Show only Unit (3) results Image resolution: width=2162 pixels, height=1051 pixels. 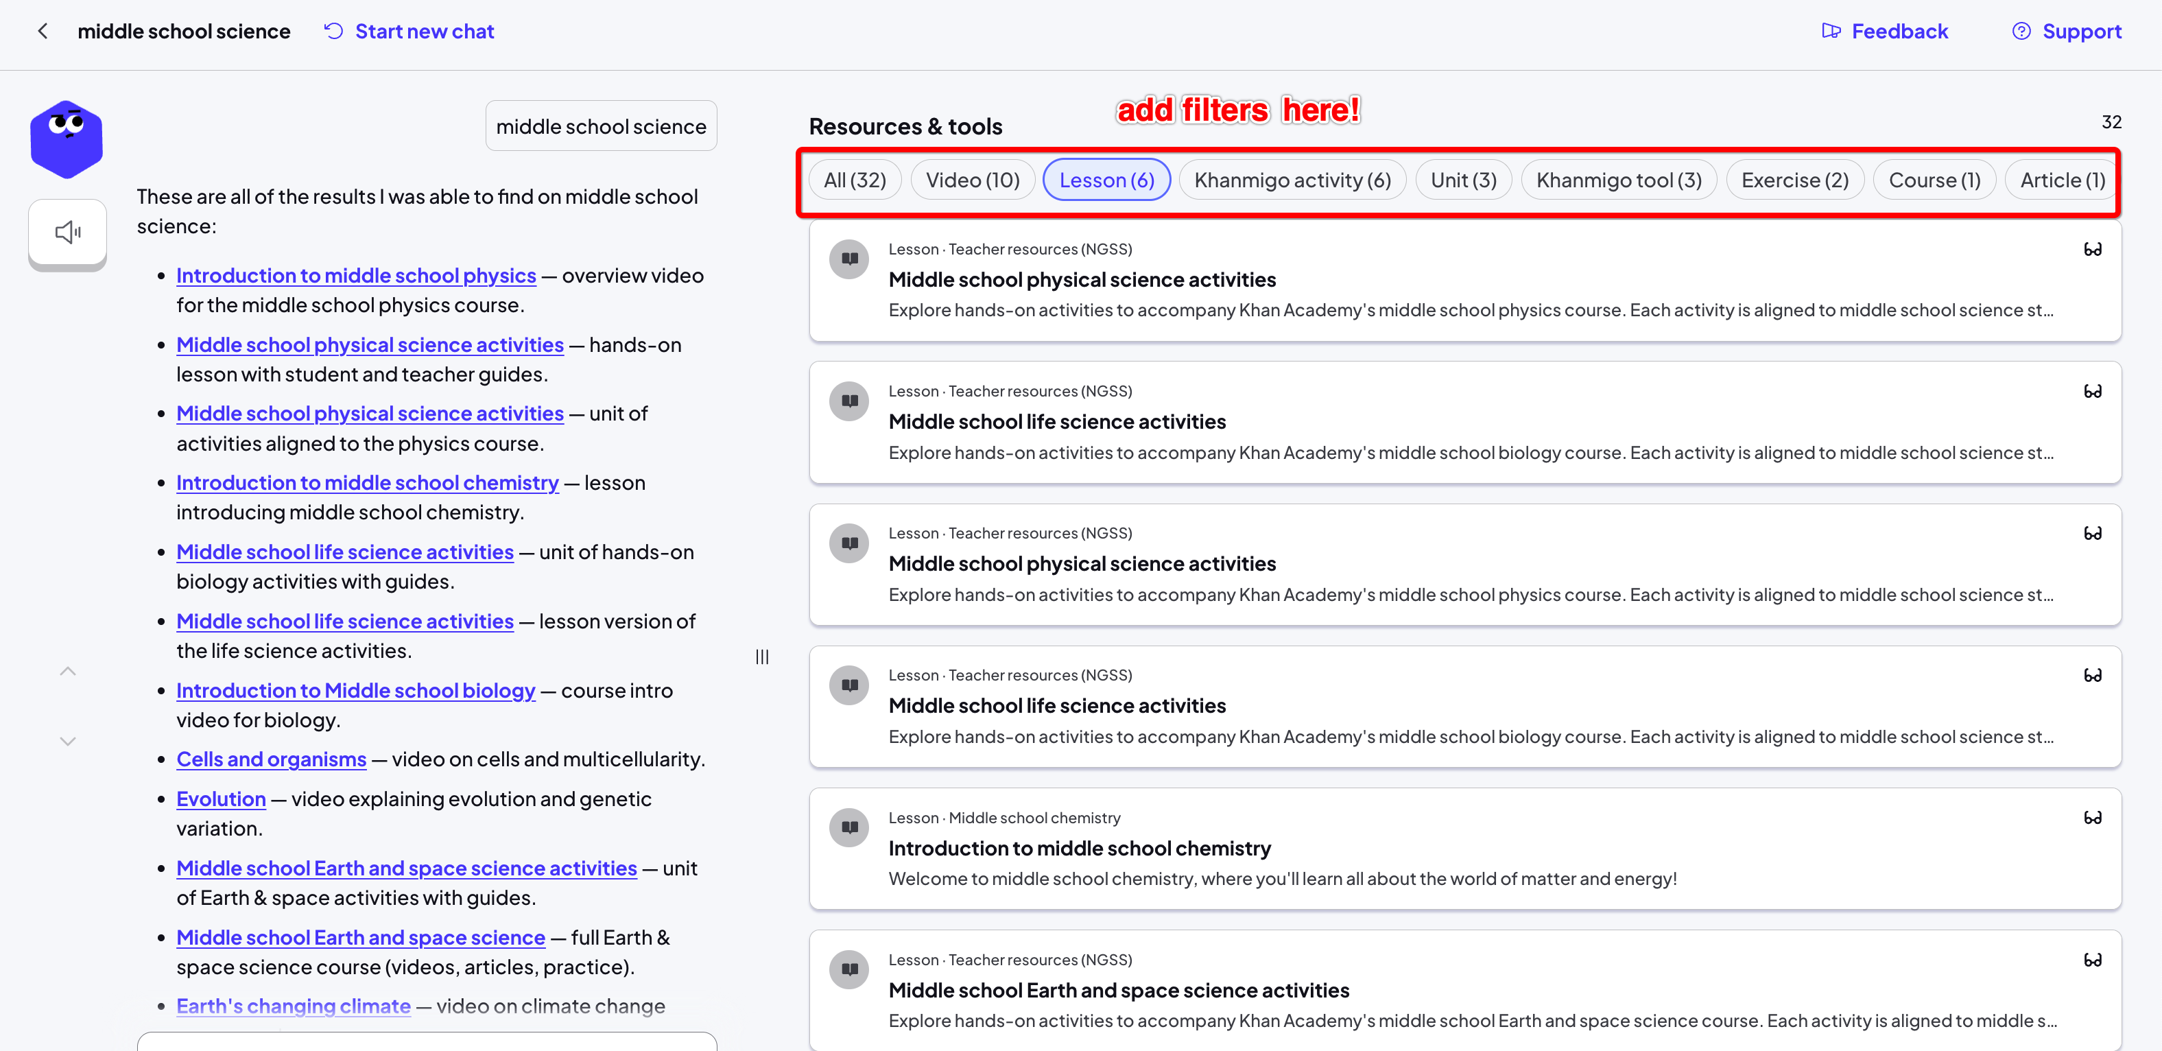click(x=1463, y=180)
